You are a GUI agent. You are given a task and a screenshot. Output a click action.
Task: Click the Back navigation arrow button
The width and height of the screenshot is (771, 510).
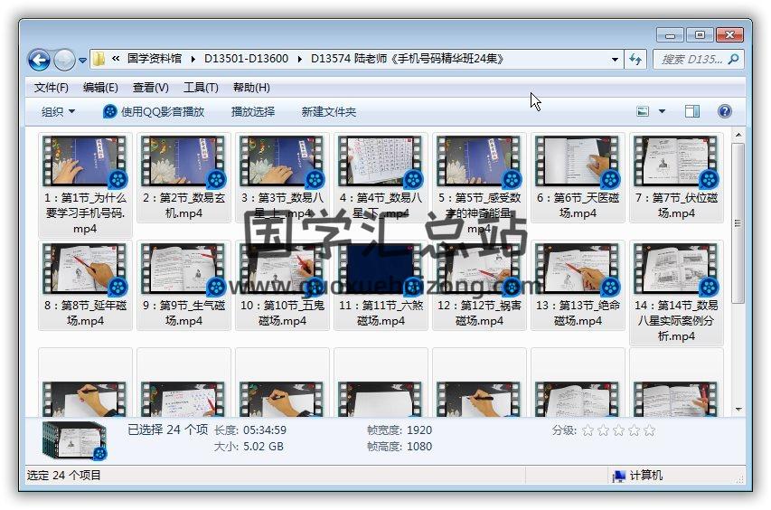(39, 60)
